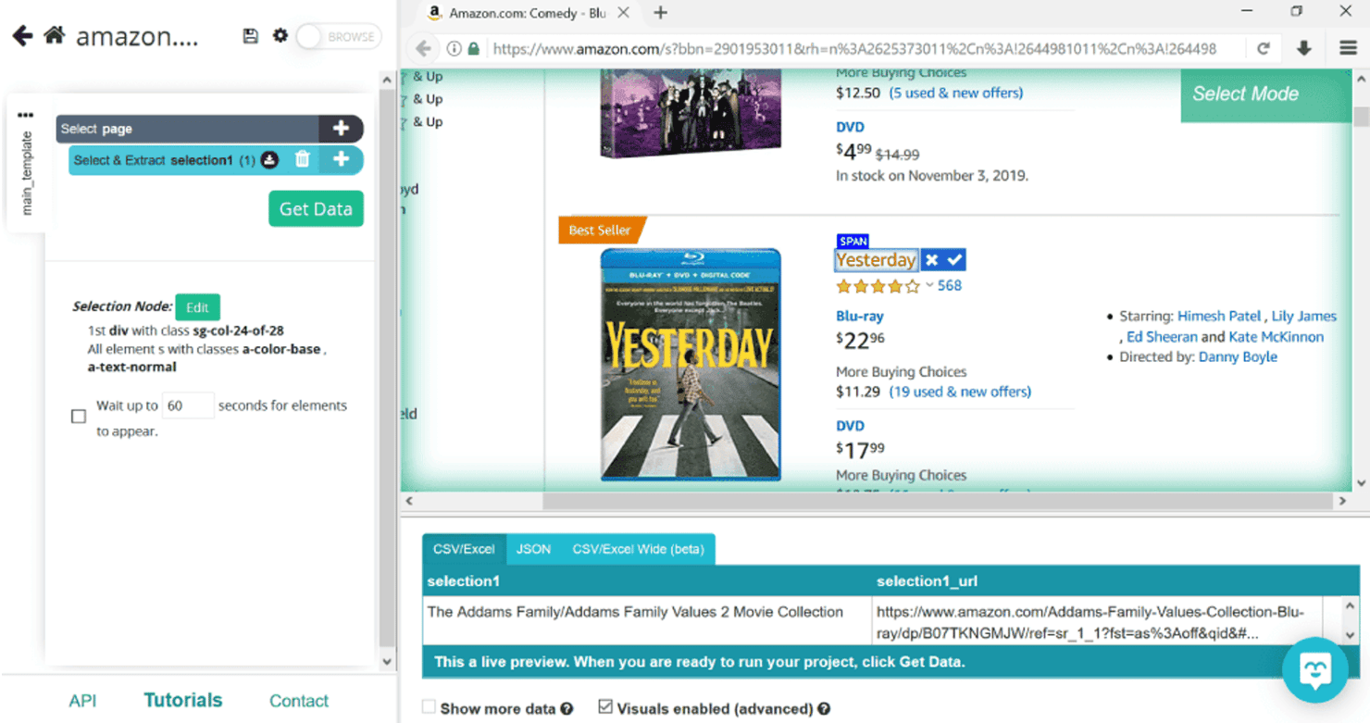1370x723 pixels.
Task: Enable the wait for elements checkbox
Action: coord(79,417)
